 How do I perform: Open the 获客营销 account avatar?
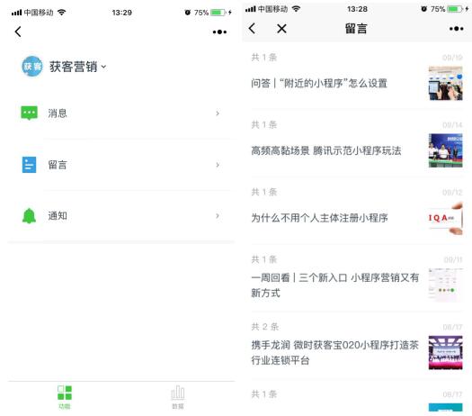click(32, 67)
